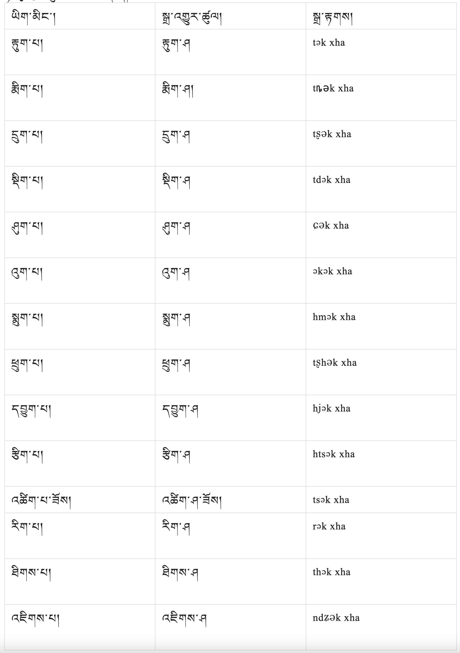The height and width of the screenshot is (653, 460).
Task: Click the 'thək xha' phonetic entry
Action: click(x=331, y=572)
